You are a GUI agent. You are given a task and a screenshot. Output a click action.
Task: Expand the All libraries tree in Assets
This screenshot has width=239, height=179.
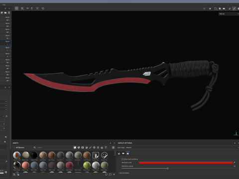click(14, 148)
